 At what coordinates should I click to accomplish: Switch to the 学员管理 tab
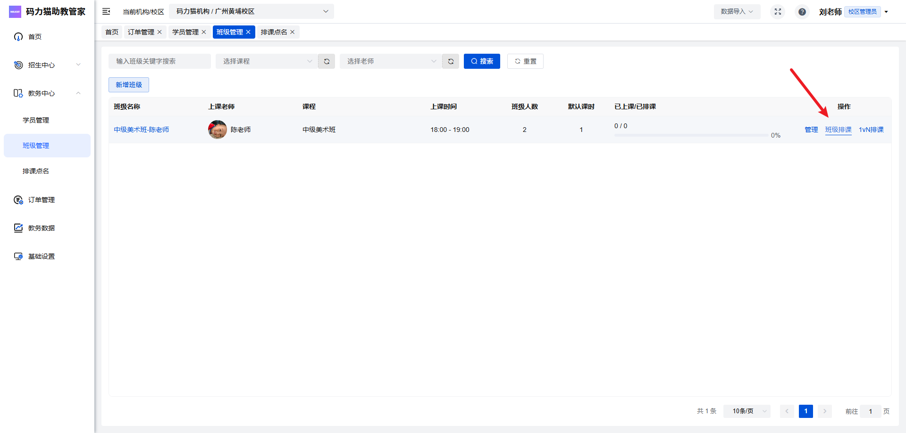point(185,32)
